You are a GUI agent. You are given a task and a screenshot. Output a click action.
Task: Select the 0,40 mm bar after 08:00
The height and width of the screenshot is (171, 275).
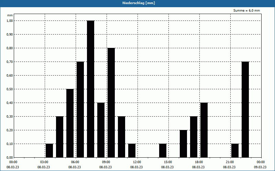(x=101, y=130)
